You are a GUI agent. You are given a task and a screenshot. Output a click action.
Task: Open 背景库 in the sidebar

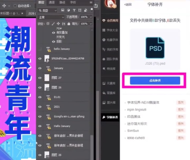109,93
